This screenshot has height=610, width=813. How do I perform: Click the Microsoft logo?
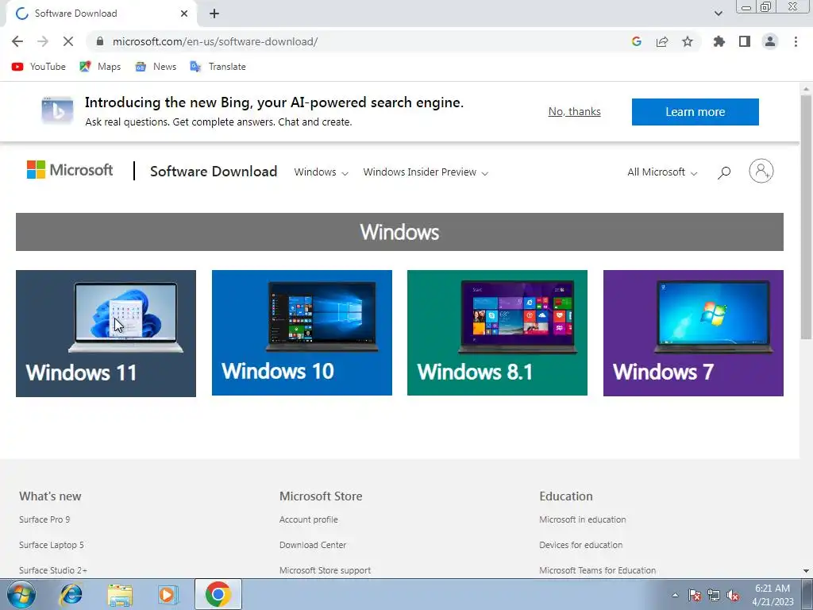70,170
